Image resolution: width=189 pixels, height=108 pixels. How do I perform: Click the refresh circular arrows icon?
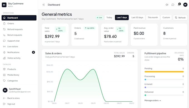(x=176, y=17)
